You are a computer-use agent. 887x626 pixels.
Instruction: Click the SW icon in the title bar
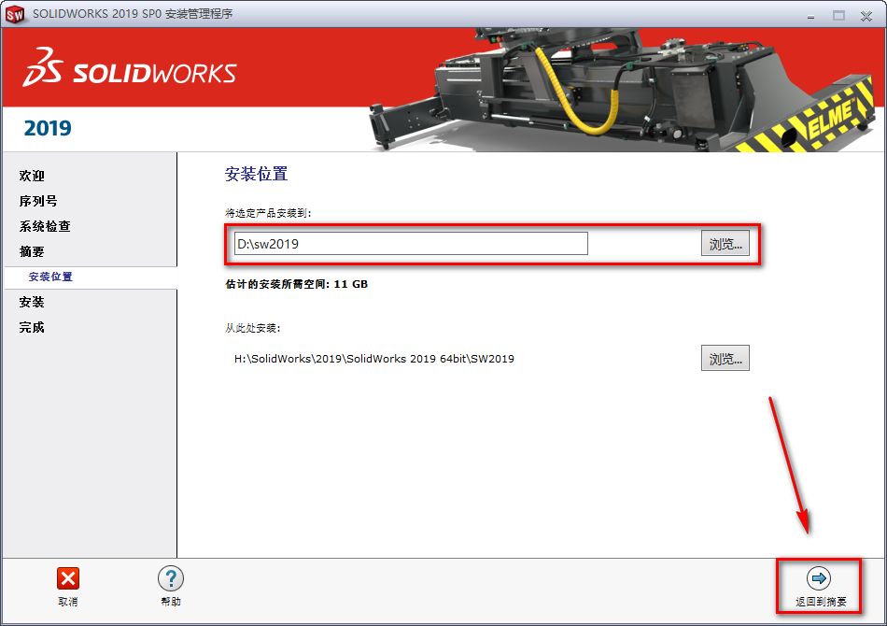point(15,14)
